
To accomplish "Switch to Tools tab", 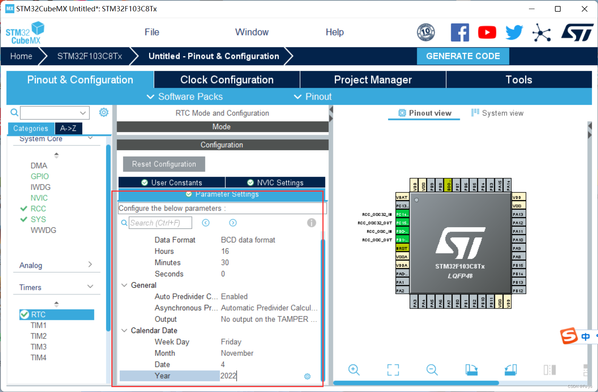I will [519, 80].
